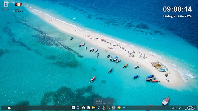Viewport: 198px width, 111px height.
Task: Open the Windows-style start menu launcher
Action: pos(73,108)
